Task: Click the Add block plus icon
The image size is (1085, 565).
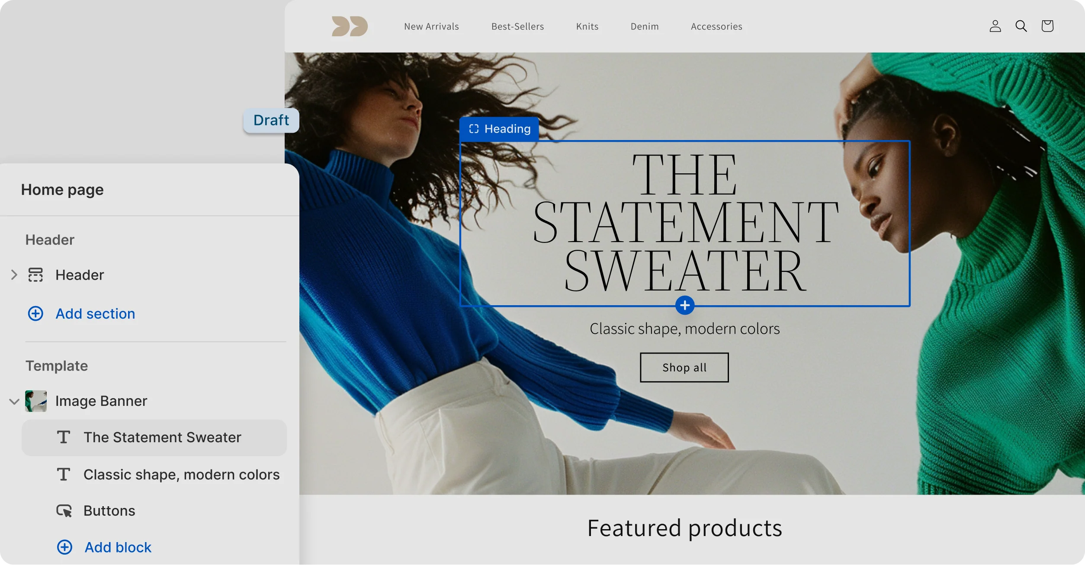Action: click(x=64, y=547)
